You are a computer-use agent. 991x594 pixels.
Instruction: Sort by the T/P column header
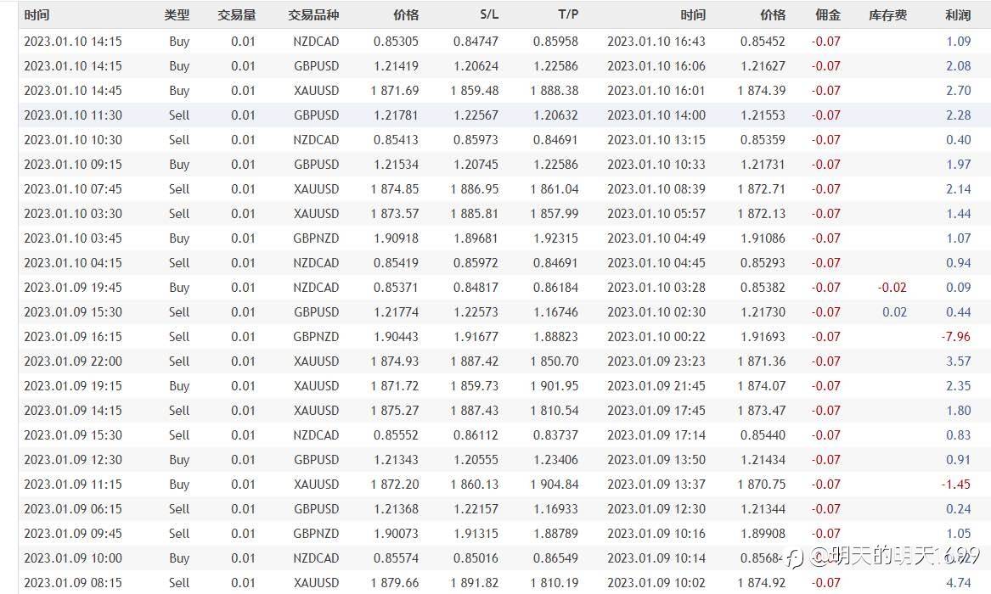[568, 15]
